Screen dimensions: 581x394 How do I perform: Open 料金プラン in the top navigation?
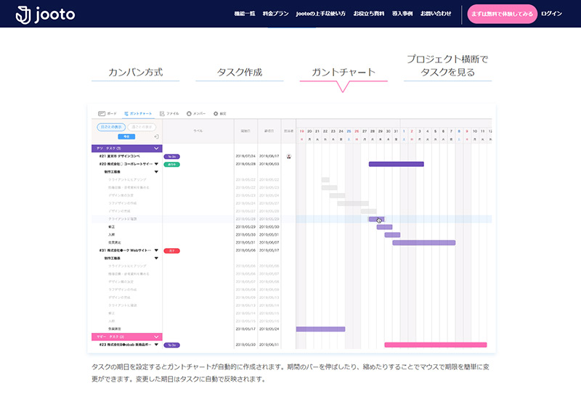[276, 14]
